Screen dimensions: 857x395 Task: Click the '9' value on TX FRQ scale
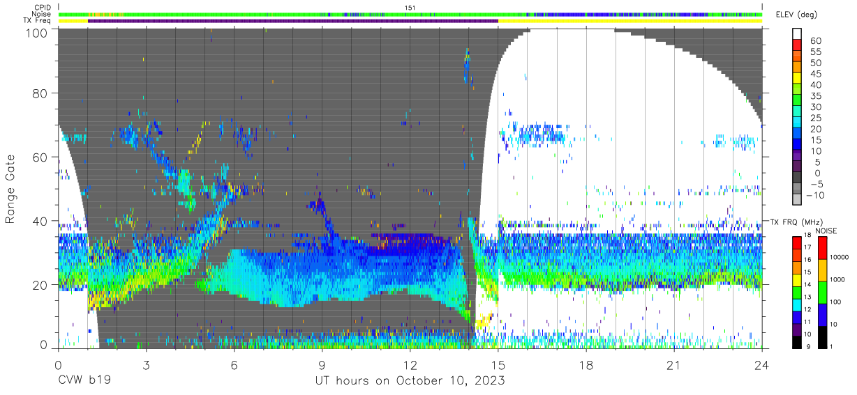810,346
